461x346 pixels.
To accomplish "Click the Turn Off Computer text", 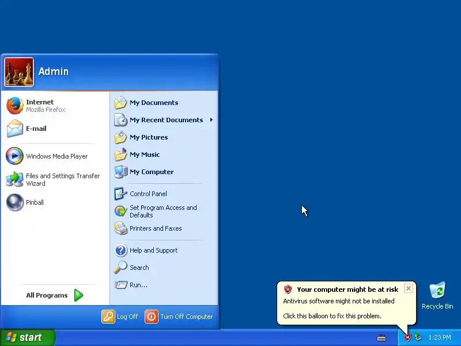I will (x=186, y=317).
